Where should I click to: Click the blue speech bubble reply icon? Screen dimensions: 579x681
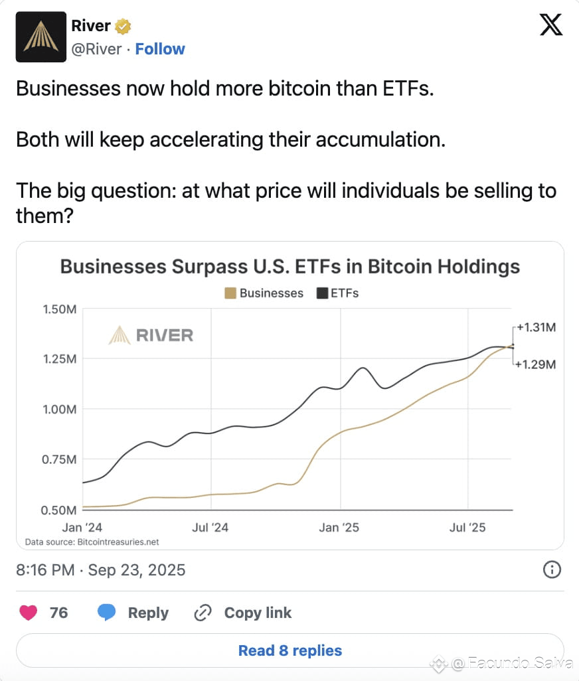tap(106, 613)
